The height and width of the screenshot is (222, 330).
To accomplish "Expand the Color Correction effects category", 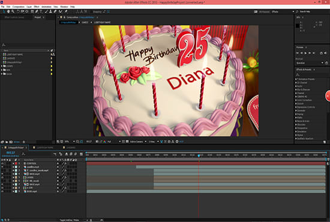I will tap(296, 100).
